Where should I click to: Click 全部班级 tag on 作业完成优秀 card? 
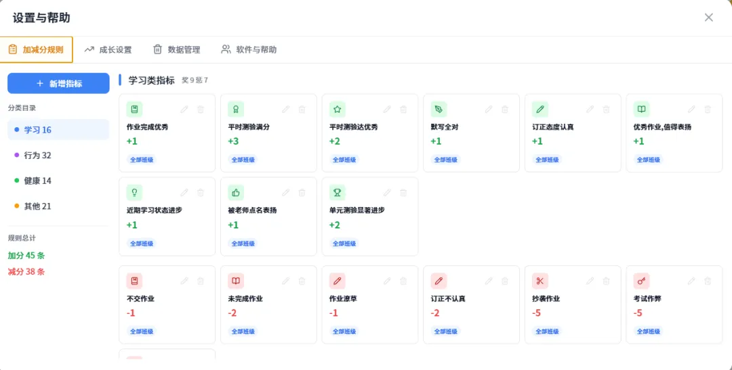click(142, 160)
